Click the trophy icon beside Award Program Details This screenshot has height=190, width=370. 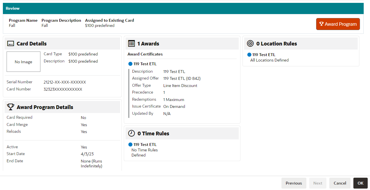click(x=11, y=107)
